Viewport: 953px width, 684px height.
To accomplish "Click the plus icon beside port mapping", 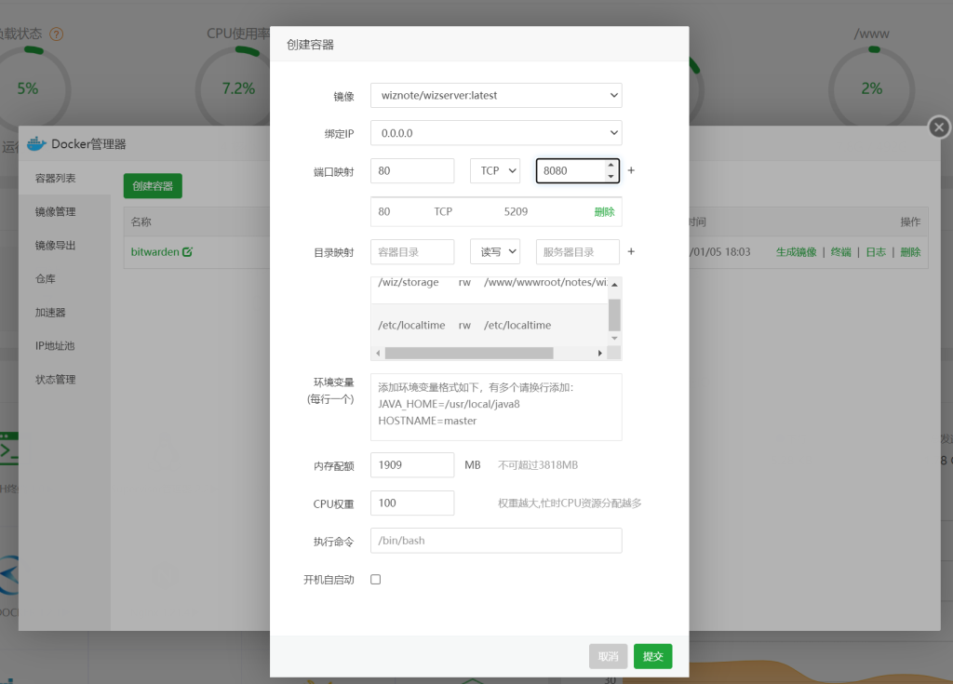I will (x=631, y=171).
